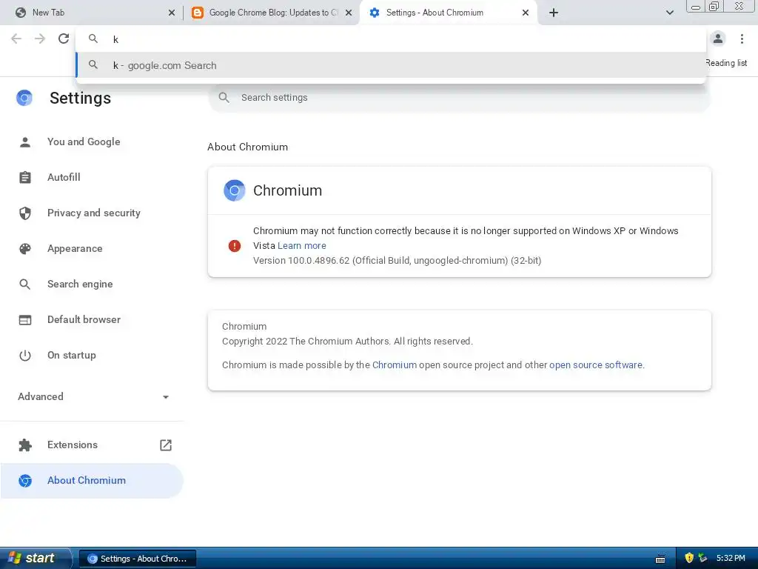Click the 5:32 PM taskbar clock

[731, 558]
